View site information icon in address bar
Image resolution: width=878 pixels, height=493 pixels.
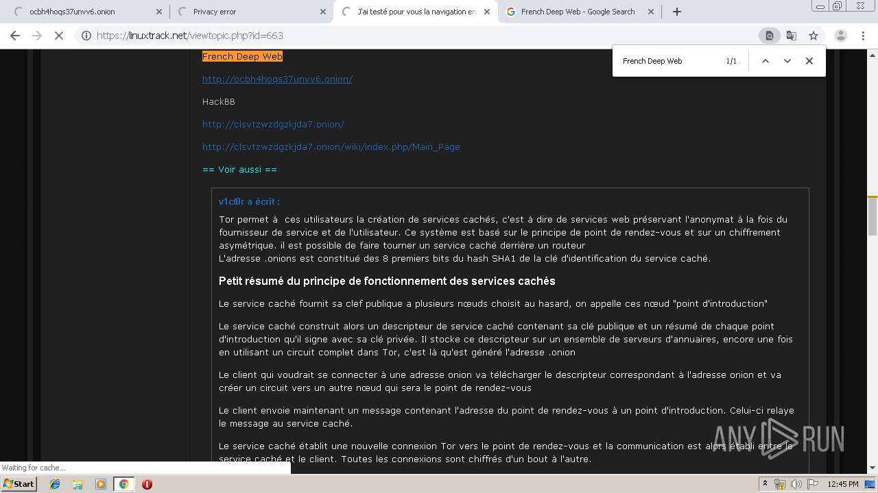tap(86, 36)
